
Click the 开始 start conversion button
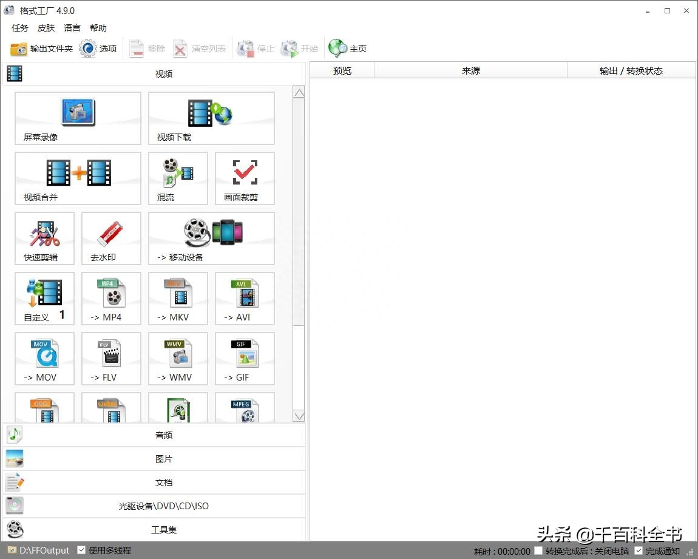(299, 48)
